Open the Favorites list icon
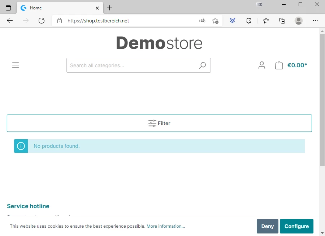 click(x=266, y=21)
